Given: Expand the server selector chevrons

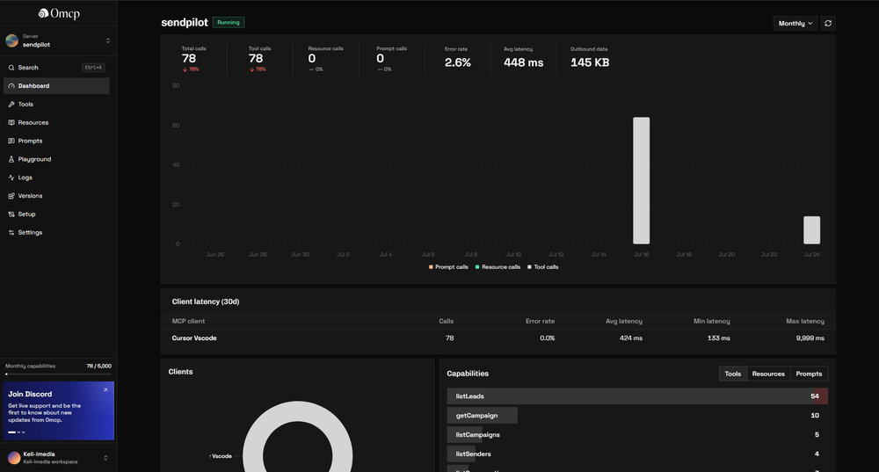Looking at the screenshot, I should pyautogui.click(x=107, y=40).
